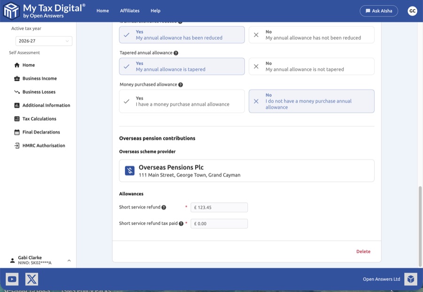This screenshot has height=292, width=423.
Task: Open the YouTube icon in footer
Action: [12, 279]
